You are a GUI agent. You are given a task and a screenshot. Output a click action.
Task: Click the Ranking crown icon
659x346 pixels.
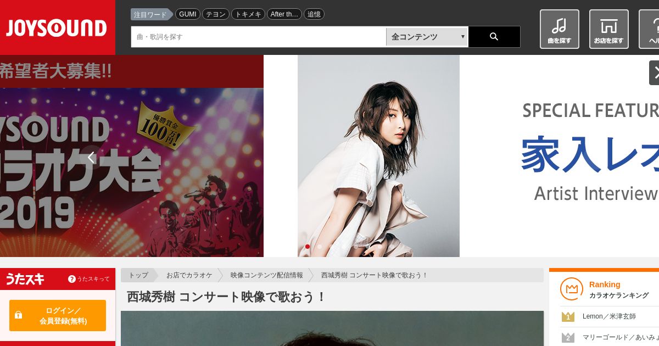[x=571, y=289]
